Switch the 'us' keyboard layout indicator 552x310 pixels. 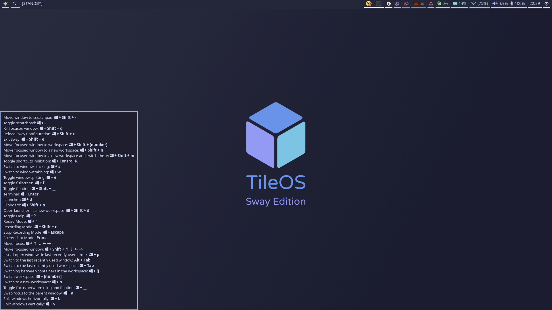coord(419,3)
